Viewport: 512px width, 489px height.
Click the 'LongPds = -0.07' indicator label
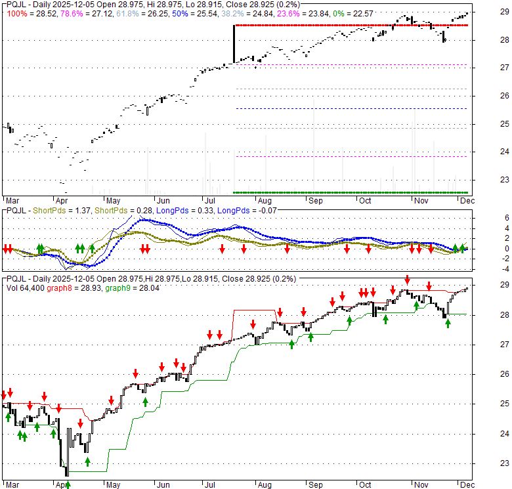pyautogui.click(x=247, y=211)
